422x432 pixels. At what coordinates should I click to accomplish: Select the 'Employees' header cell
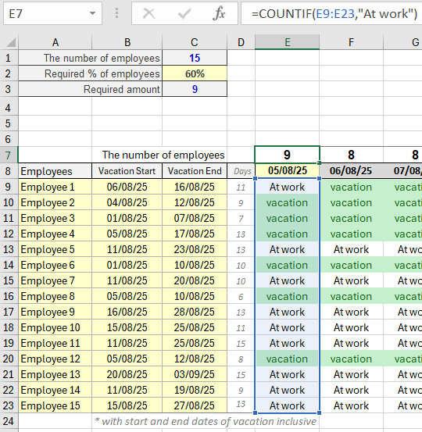55,171
